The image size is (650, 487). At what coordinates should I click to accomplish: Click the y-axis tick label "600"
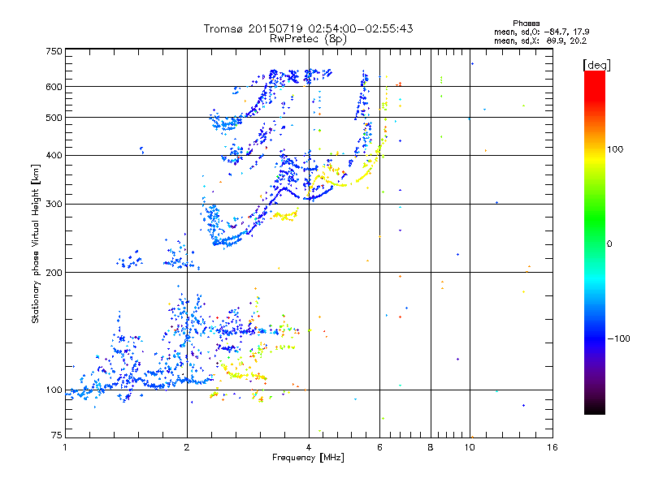54,87
